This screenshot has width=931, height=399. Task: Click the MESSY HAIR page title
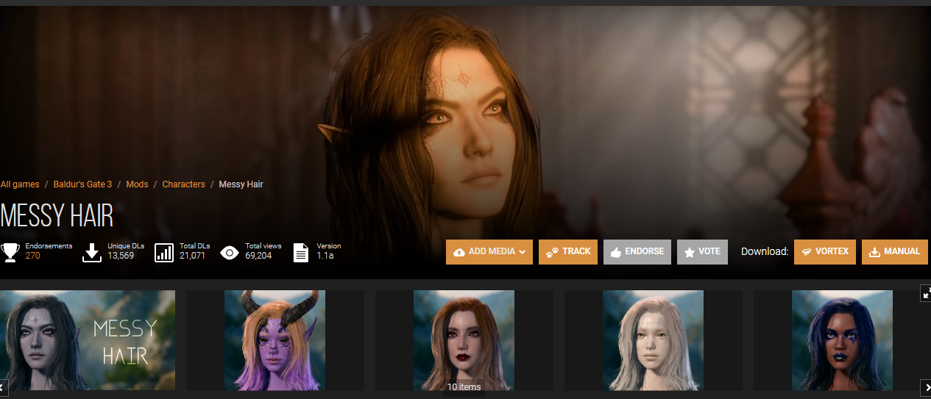[x=57, y=216]
